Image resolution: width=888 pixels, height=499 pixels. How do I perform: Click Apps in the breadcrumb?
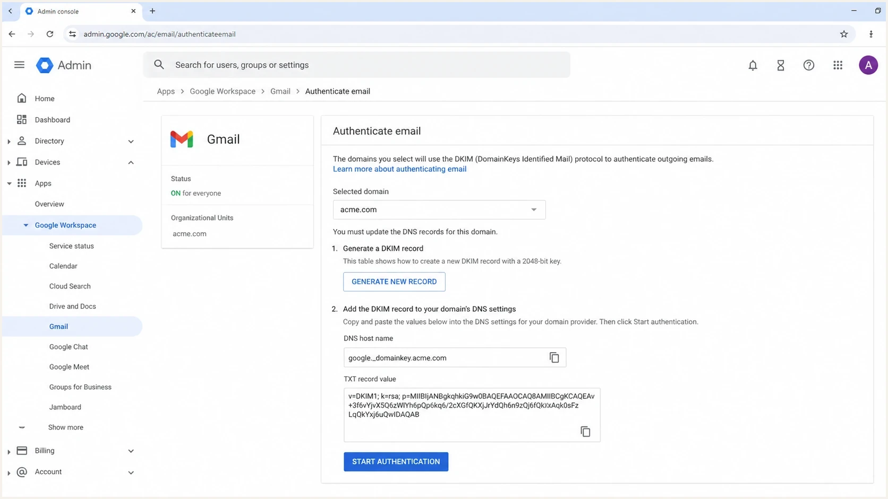click(166, 91)
